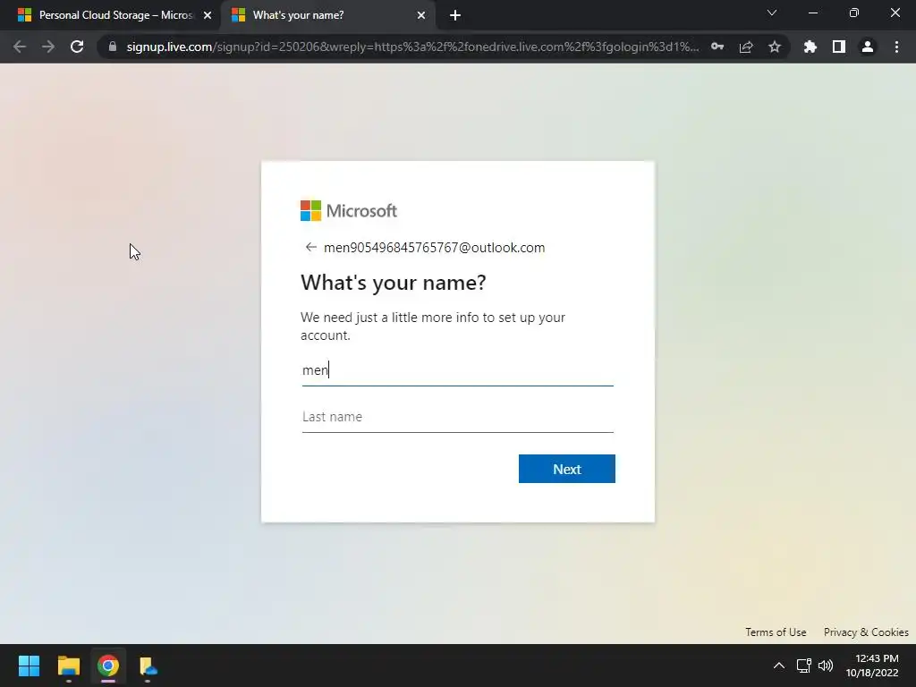Screen dimensions: 916x687
Task: Open the file-and-cloud taskbar app
Action: click(x=148, y=666)
